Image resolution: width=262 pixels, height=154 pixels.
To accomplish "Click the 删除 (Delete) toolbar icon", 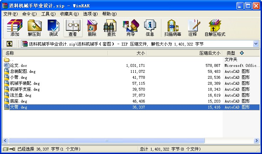I will pos(92,28).
